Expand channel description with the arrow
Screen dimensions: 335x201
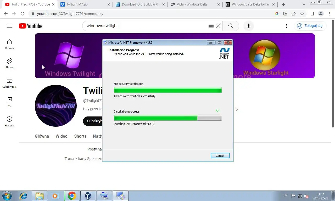pos(237,109)
